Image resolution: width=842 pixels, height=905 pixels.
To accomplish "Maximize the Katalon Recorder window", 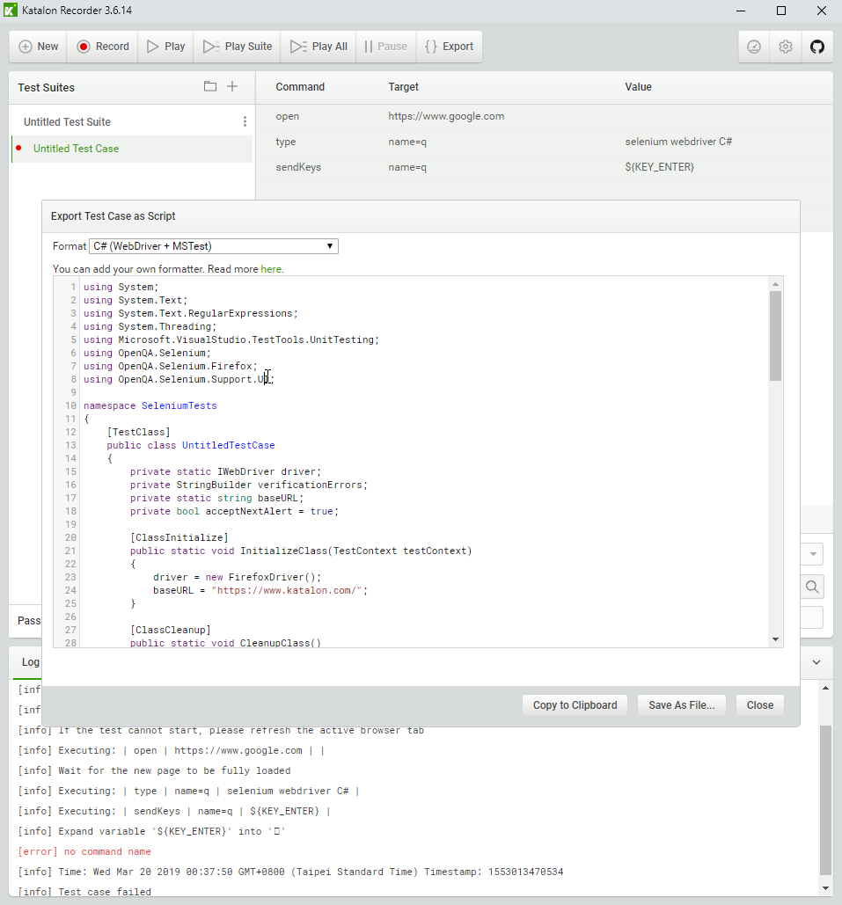I will pos(781,11).
